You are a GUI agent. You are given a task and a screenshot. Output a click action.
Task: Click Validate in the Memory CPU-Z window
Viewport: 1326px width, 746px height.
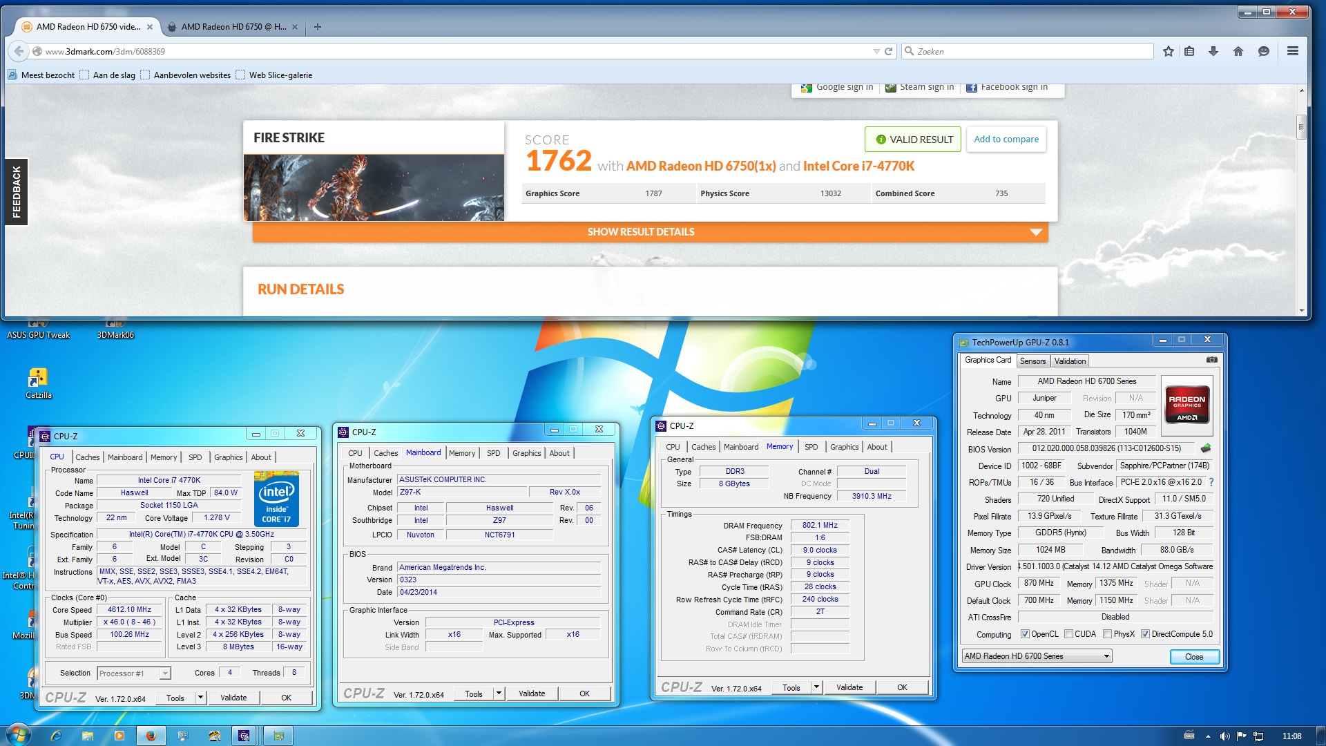pyautogui.click(x=849, y=687)
